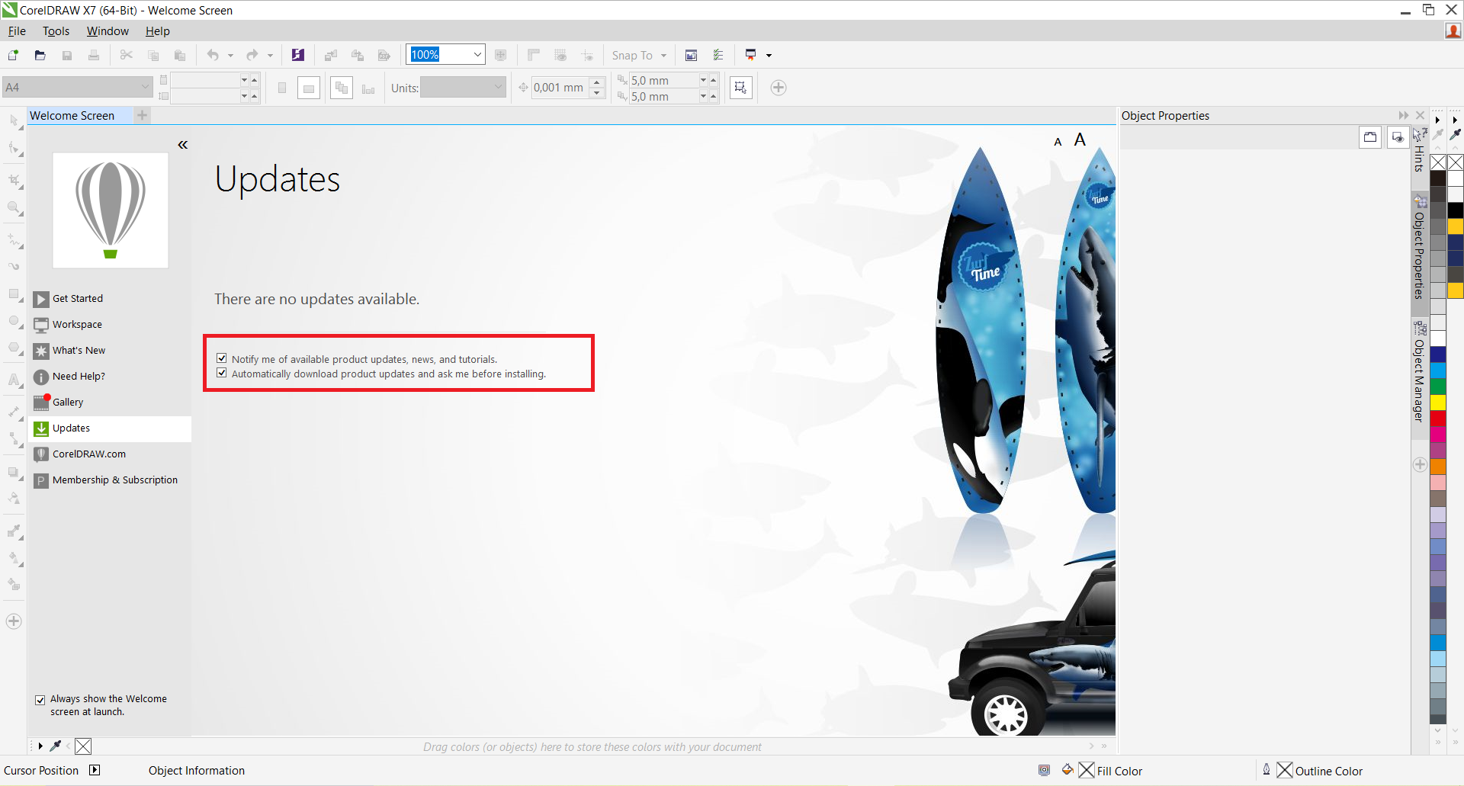Click the Options icon in the standard toolbar
The width and height of the screenshot is (1464, 786).
718,55
